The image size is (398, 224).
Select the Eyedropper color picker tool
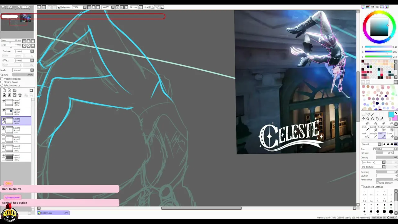(x=382, y=119)
